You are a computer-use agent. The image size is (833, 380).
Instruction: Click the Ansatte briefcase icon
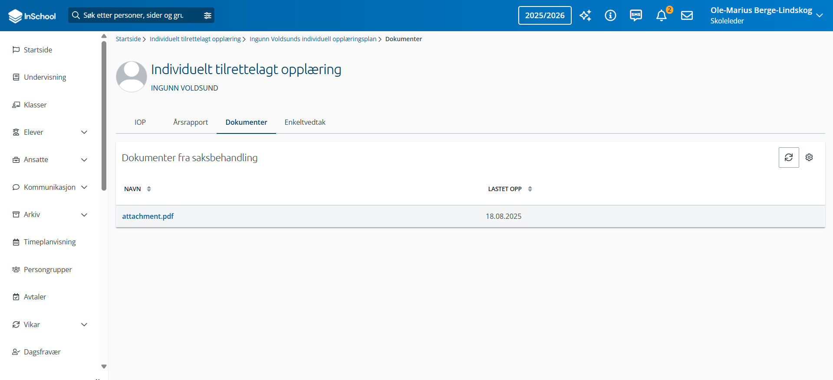16,159
